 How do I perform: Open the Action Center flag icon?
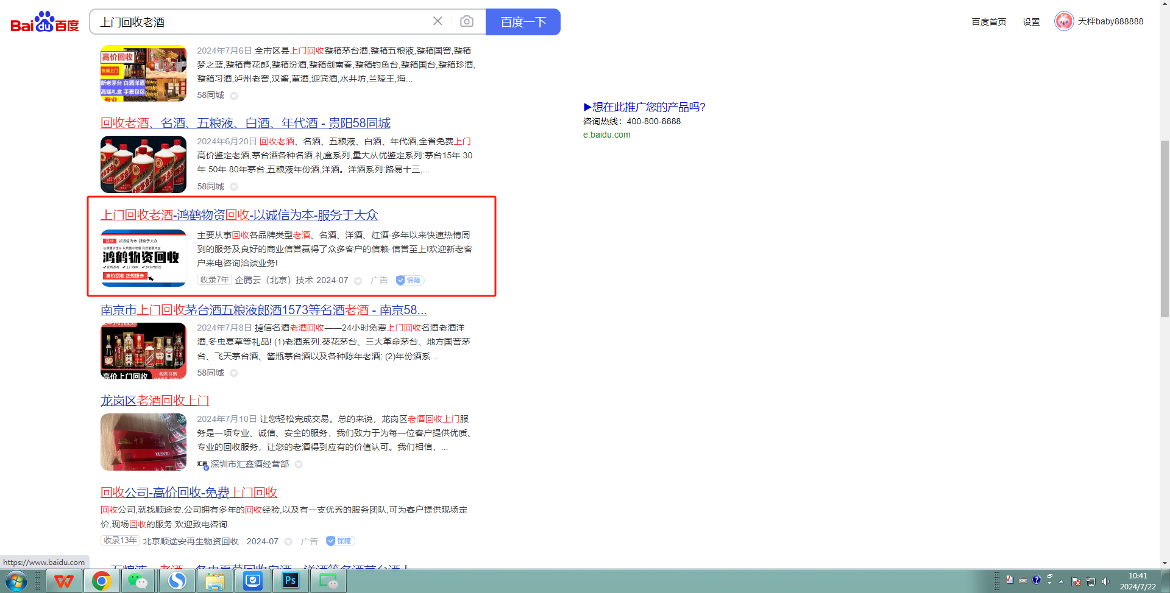click(1076, 581)
